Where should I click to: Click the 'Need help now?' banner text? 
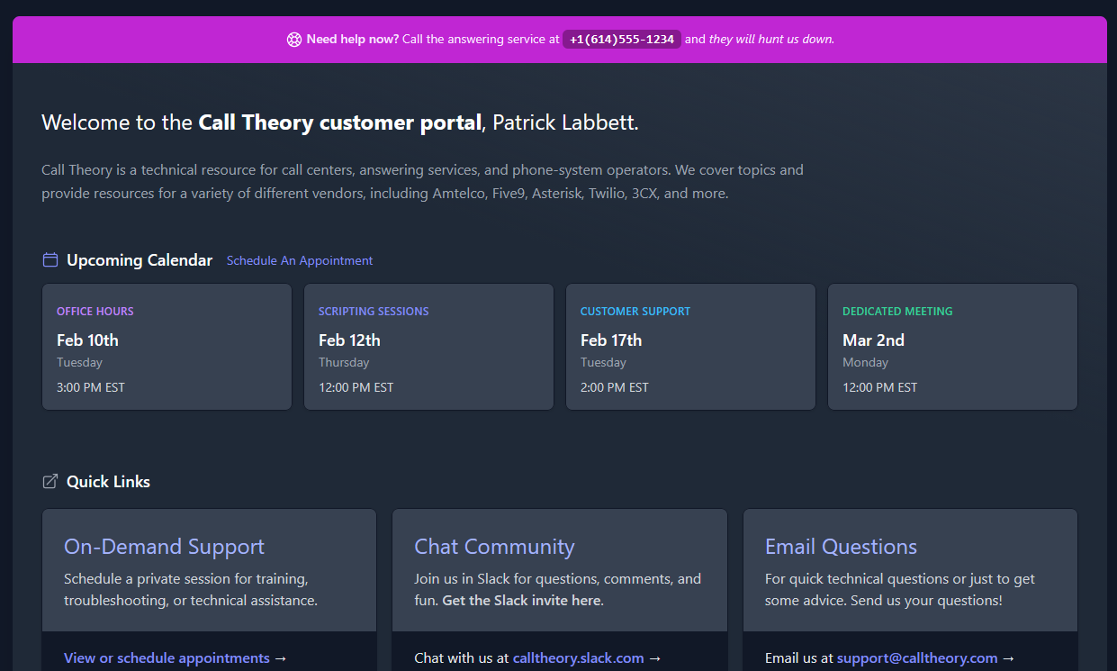coord(352,40)
